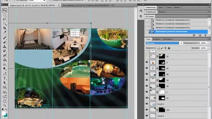212x119 pixels.
Task: Switch to the hgina3.psd document tab
Action: [33, 5]
